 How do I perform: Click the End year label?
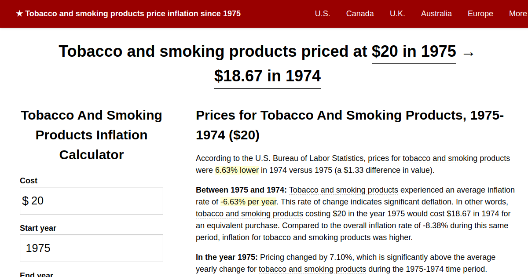click(36, 274)
